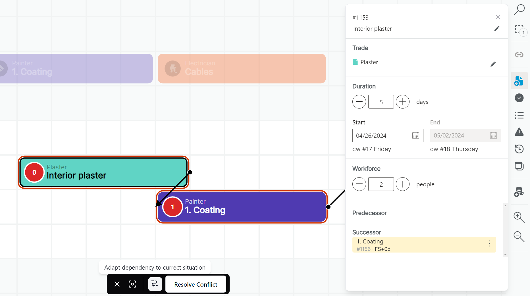530x296 pixels.
Task: Increase workforce people with plus button
Action: coord(403,184)
